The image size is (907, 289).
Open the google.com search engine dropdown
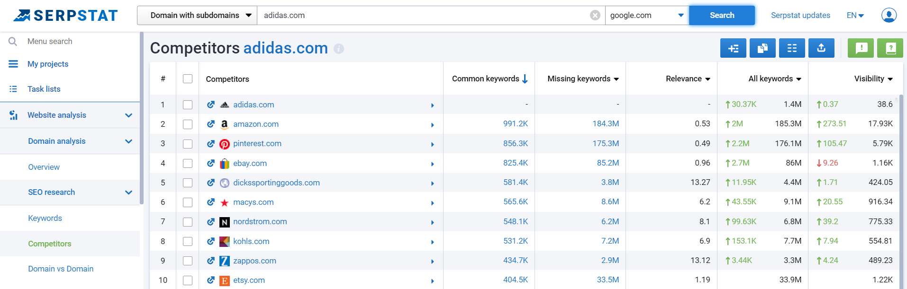(x=647, y=15)
